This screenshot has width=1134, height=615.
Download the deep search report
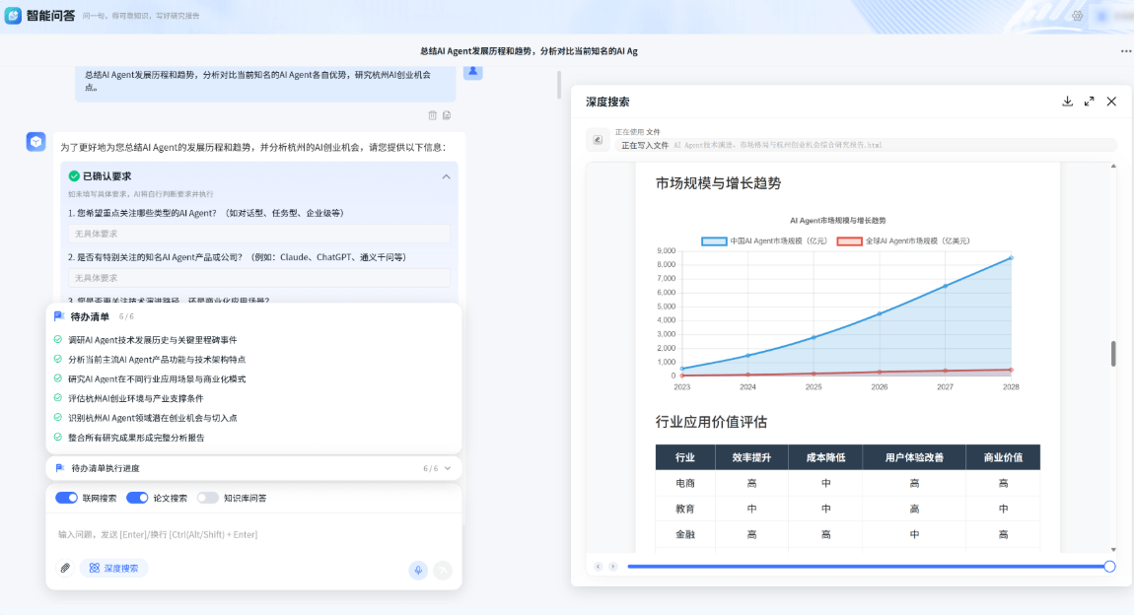click(1067, 102)
